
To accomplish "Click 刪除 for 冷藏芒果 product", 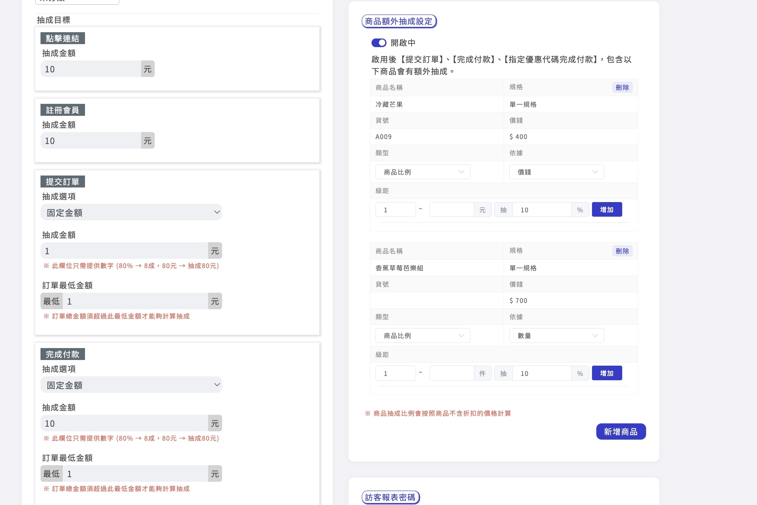I will click(x=622, y=88).
